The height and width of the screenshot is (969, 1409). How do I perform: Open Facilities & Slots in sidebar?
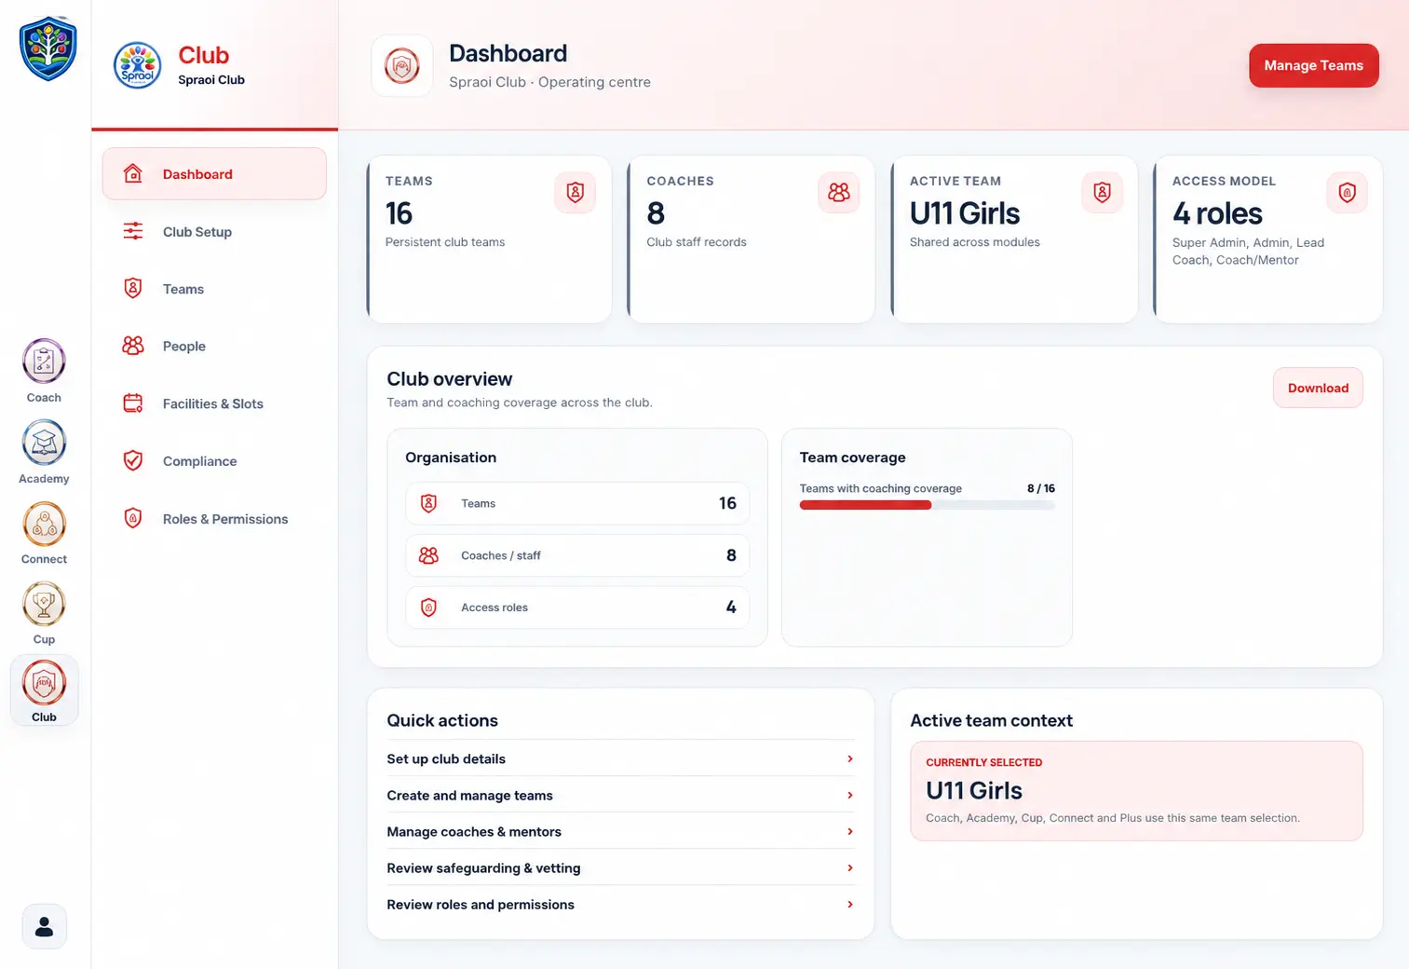coord(214,403)
